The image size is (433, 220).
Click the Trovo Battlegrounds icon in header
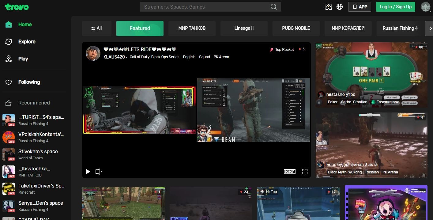click(329, 7)
